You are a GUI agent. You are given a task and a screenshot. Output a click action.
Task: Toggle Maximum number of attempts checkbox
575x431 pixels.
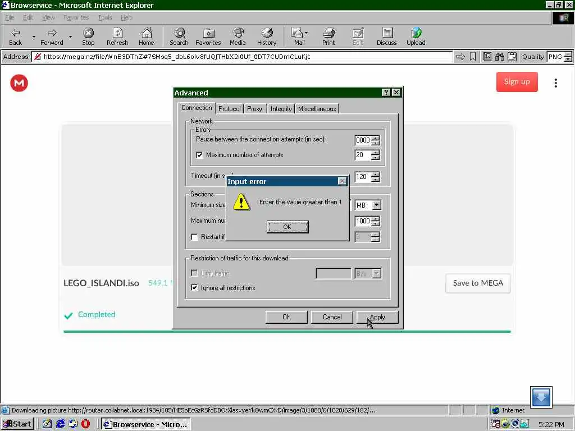(x=199, y=155)
